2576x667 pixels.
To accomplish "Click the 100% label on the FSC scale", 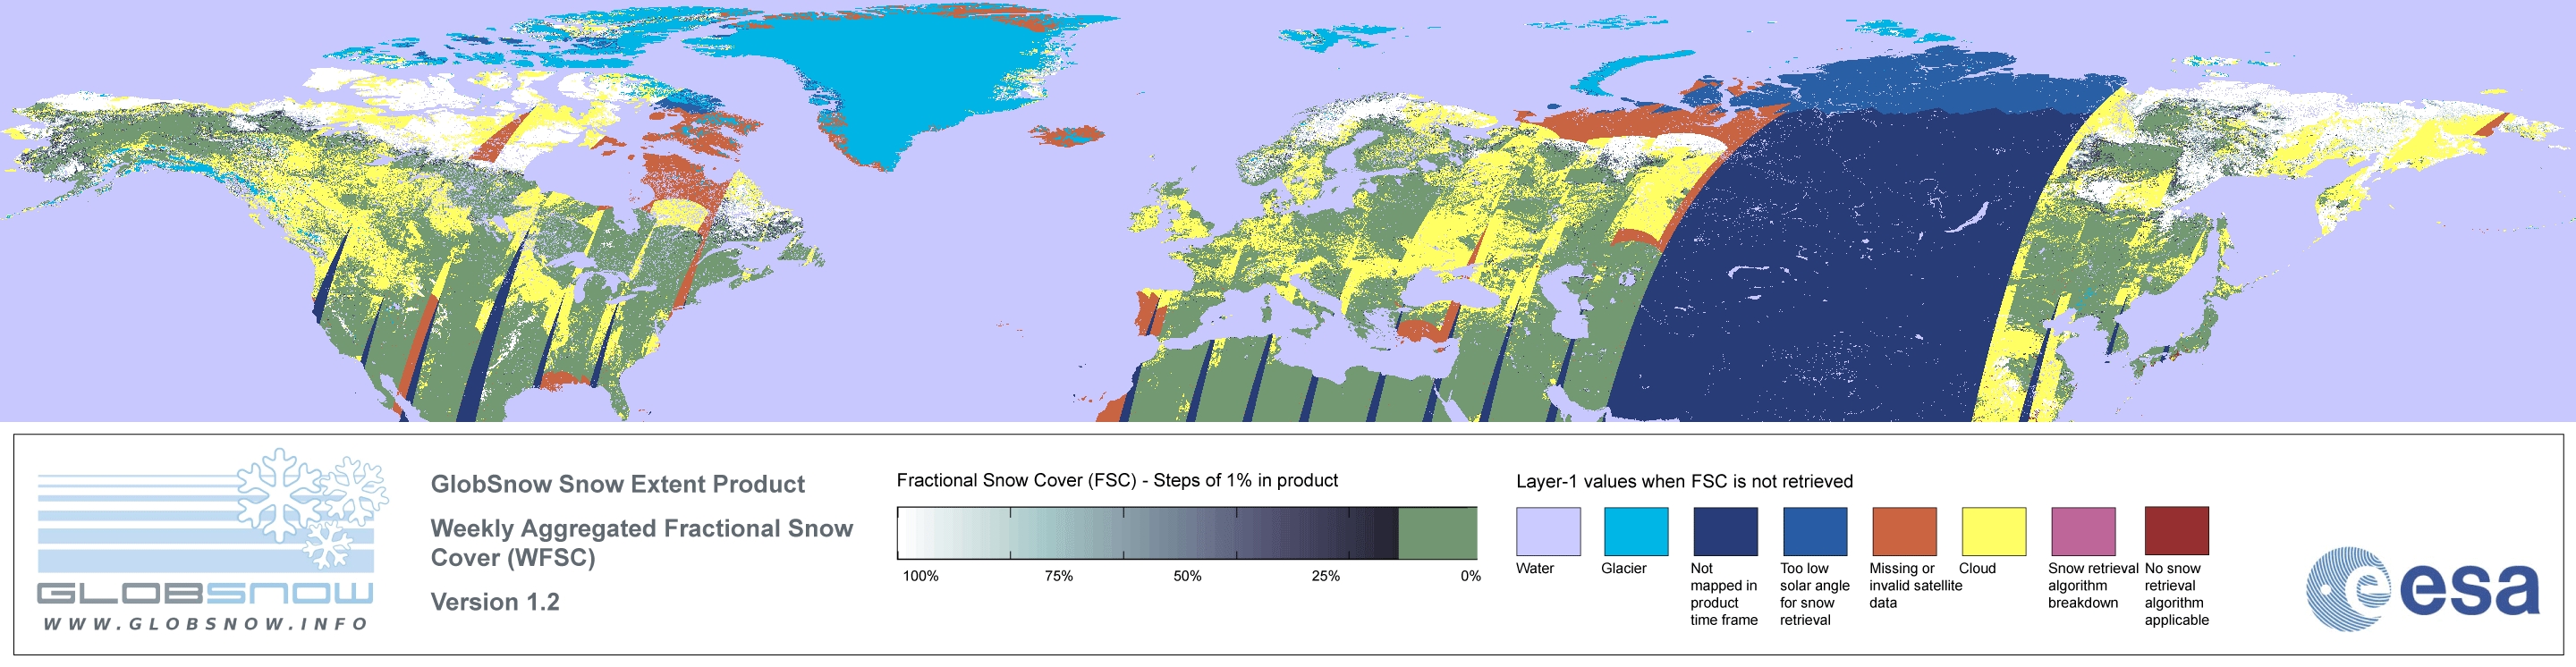I will coord(920,576).
